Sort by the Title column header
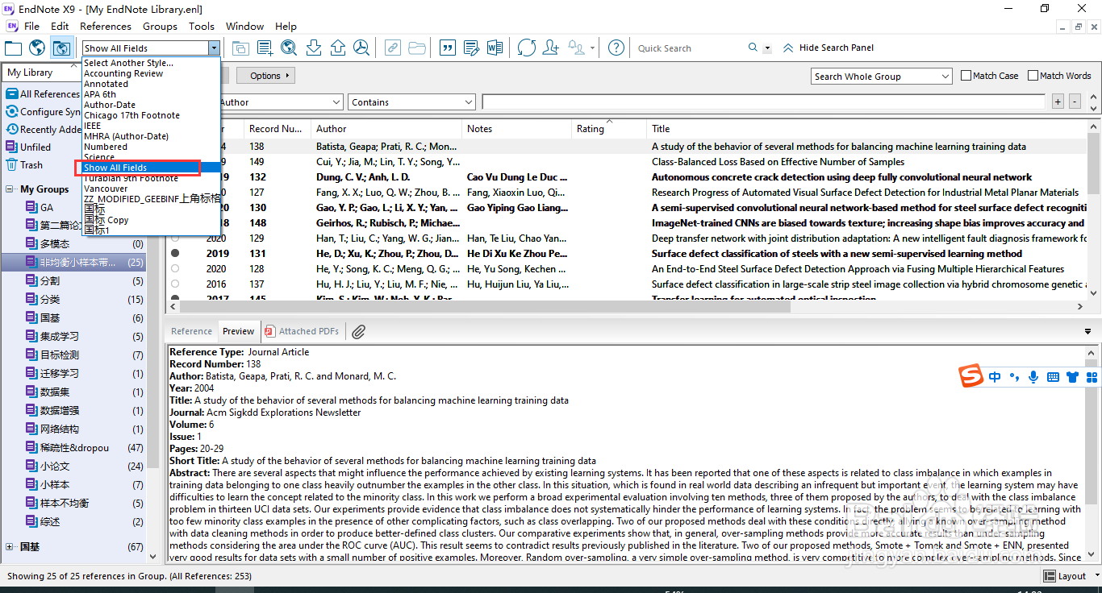 tap(867, 129)
